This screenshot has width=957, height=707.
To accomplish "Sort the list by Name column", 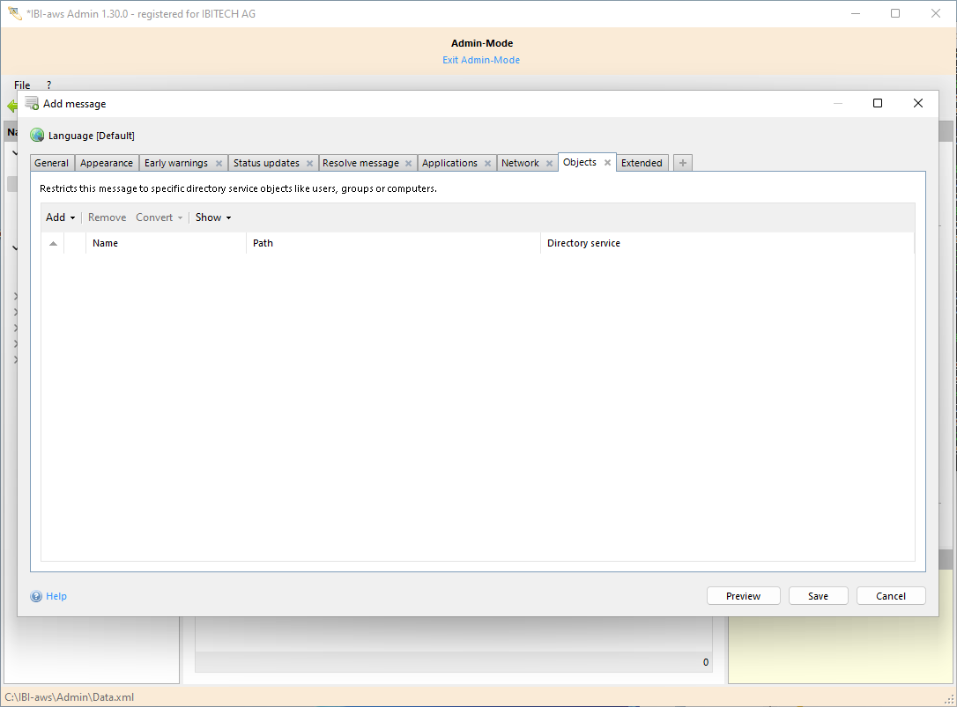I will [105, 243].
